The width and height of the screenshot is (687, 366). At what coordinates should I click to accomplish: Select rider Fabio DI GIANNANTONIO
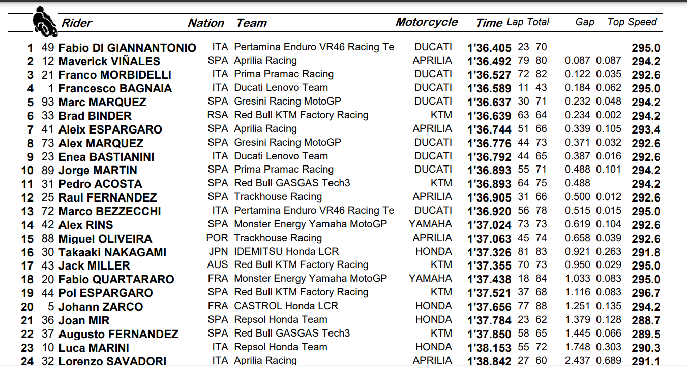(x=127, y=48)
